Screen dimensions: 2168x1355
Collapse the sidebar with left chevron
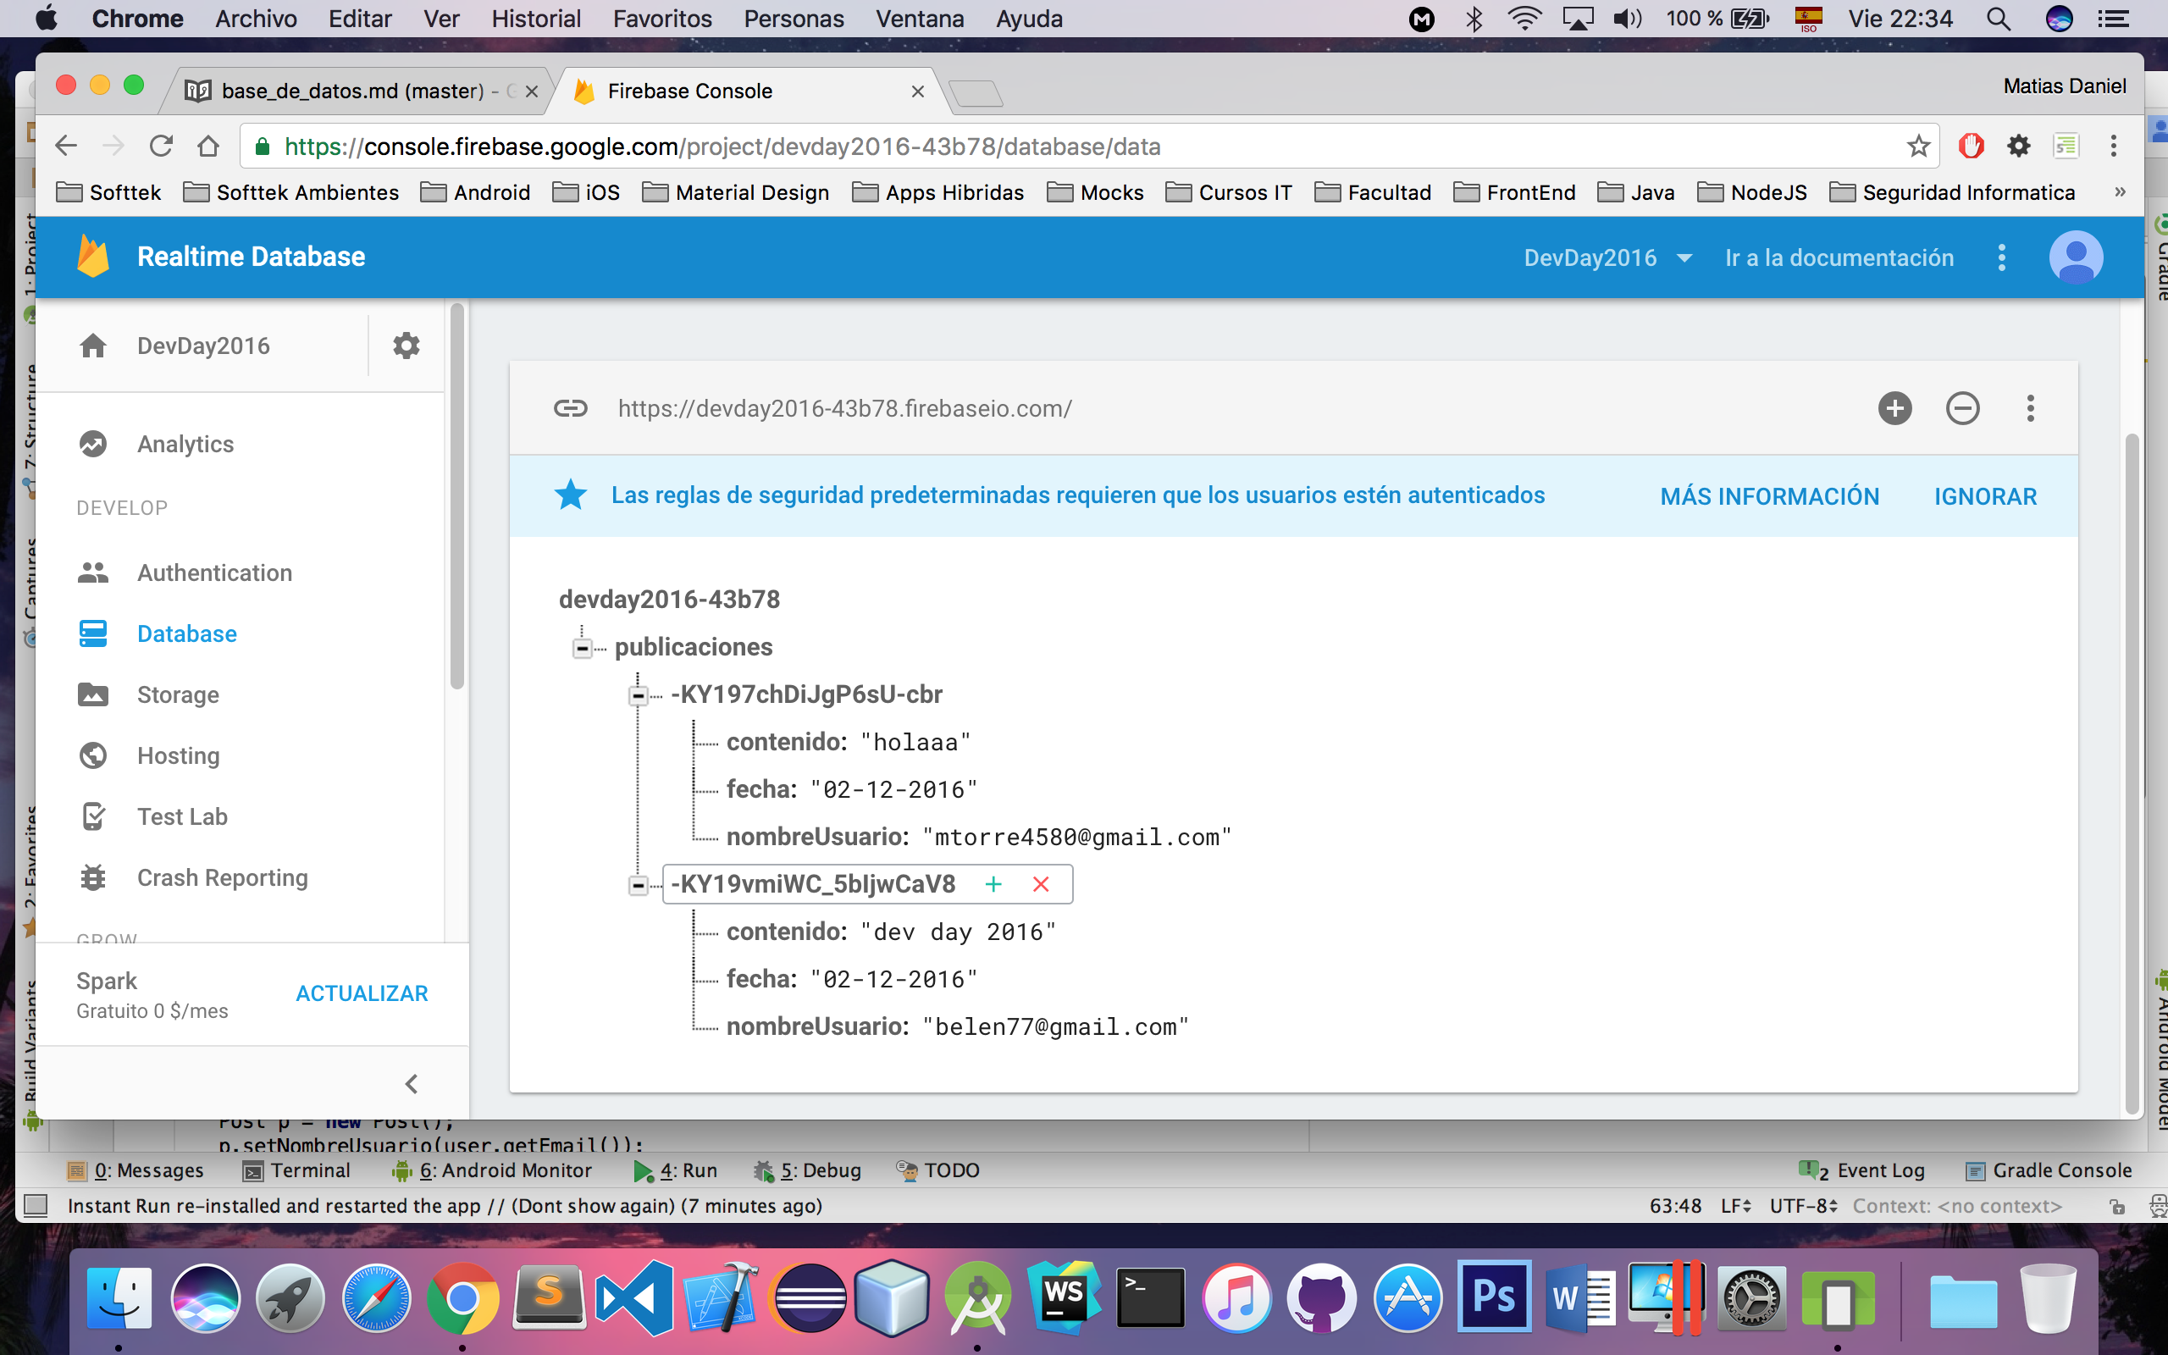pyautogui.click(x=412, y=1084)
